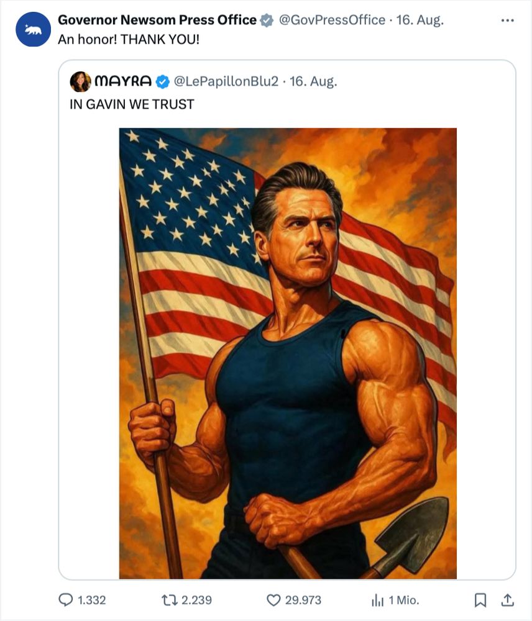This screenshot has height=621, width=532.
Task: Click the @LePapillonBlu2 handle
Action: click(x=226, y=81)
